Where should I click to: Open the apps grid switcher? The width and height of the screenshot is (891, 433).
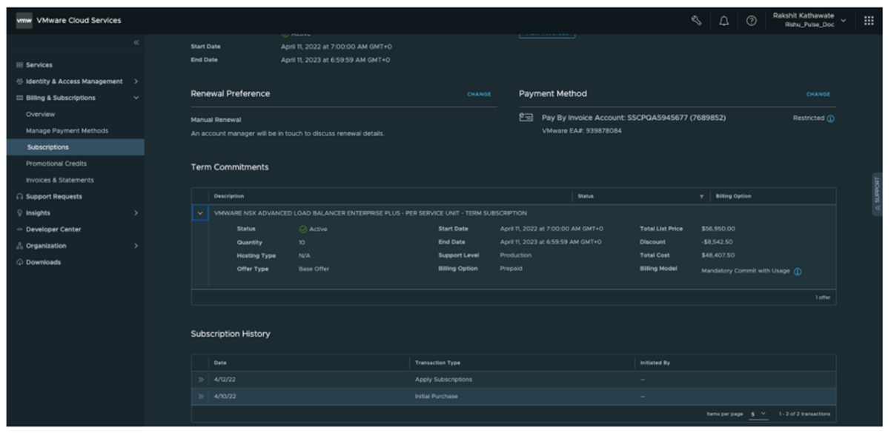[x=870, y=19]
